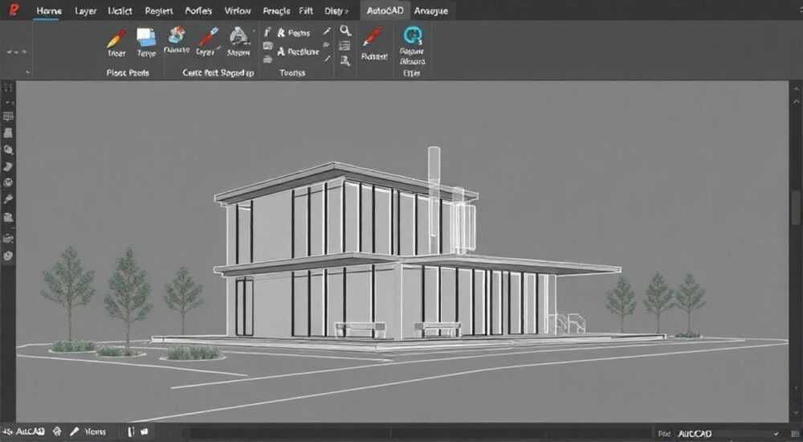Viewport: 803px width, 442px height.
Task: Click the large red pencil icon
Action: coord(373,37)
